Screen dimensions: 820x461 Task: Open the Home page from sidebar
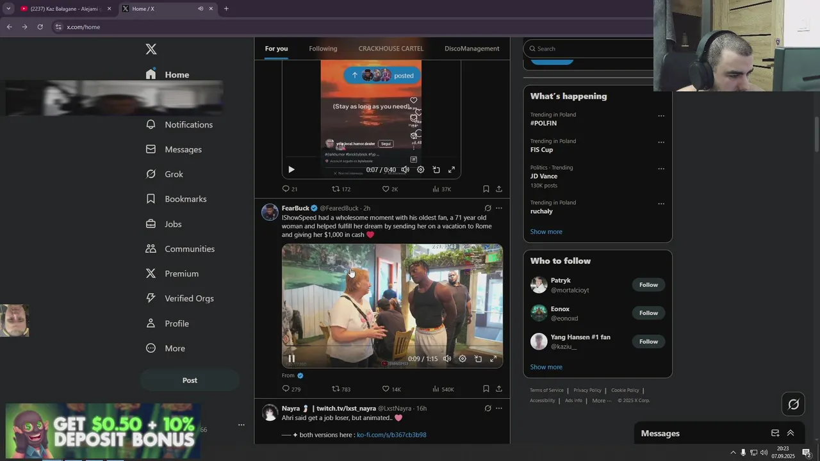pos(167,74)
